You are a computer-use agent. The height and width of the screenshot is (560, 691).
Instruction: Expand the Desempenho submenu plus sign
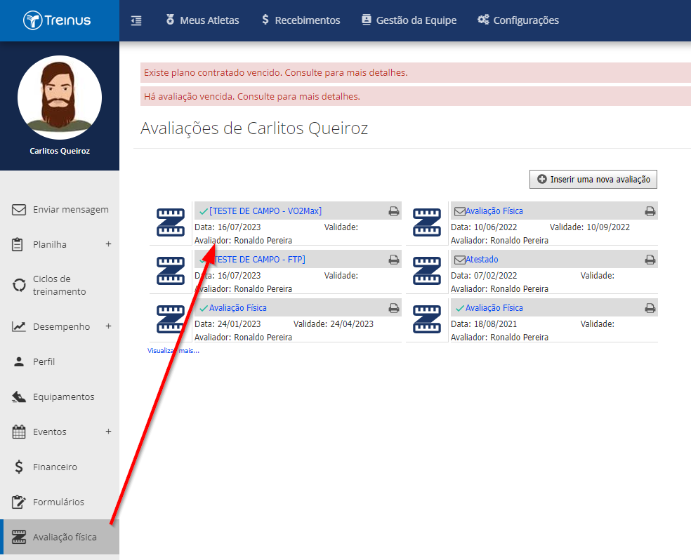pos(108,326)
